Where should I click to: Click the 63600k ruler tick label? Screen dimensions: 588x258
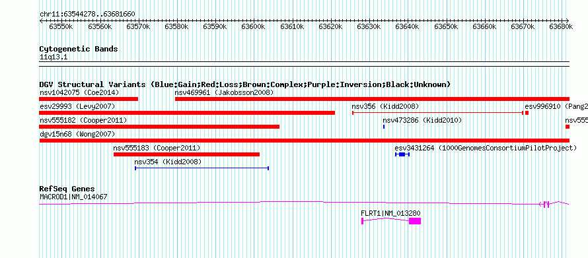click(x=254, y=26)
